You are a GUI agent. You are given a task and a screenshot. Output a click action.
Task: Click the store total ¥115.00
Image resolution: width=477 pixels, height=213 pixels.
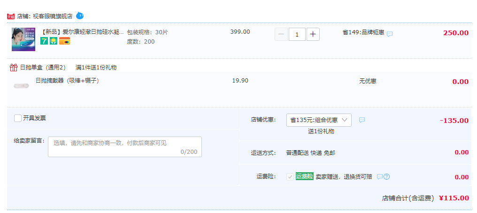click(x=454, y=198)
